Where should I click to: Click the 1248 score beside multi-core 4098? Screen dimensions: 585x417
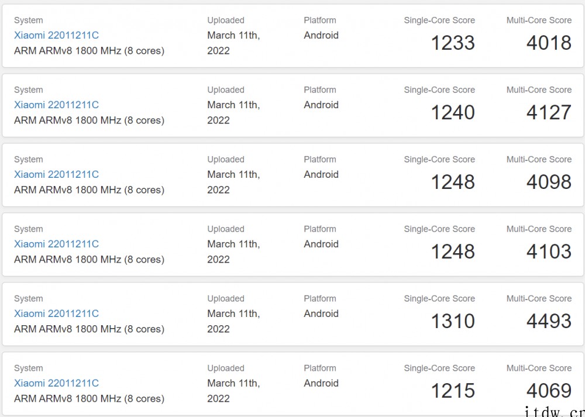point(453,182)
